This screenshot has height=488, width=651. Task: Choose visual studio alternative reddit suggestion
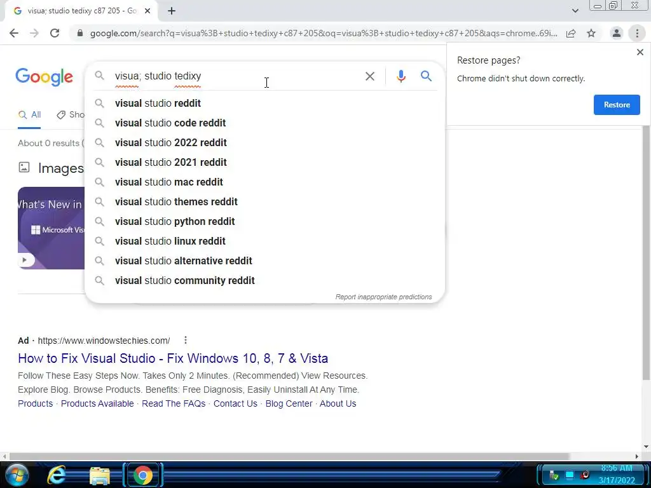264,261
